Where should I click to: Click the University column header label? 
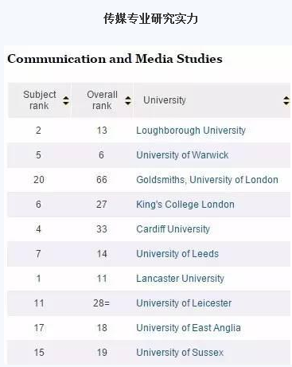coord(165,100)
